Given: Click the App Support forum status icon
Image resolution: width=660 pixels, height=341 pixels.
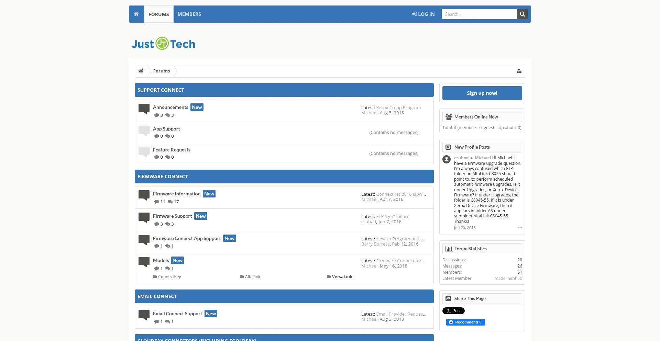Looking at the screenshot, I should pyautogui.click(x=144, y=130).
